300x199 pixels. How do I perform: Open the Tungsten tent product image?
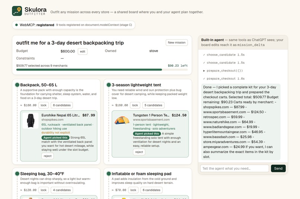tap(122, 120)
